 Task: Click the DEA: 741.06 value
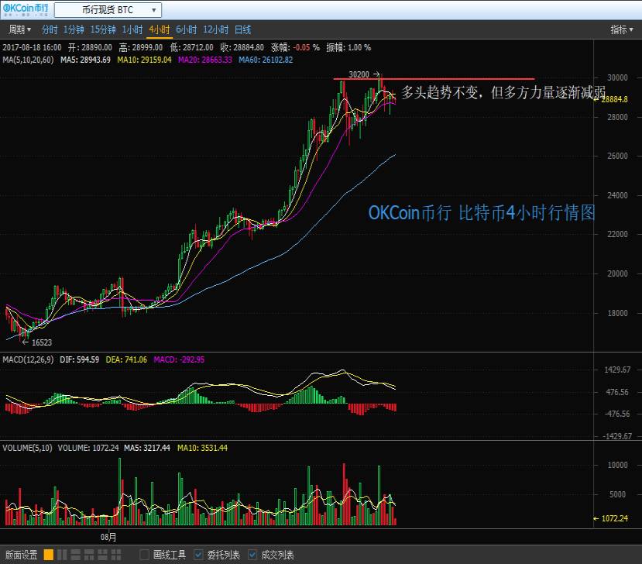(126, 359)
